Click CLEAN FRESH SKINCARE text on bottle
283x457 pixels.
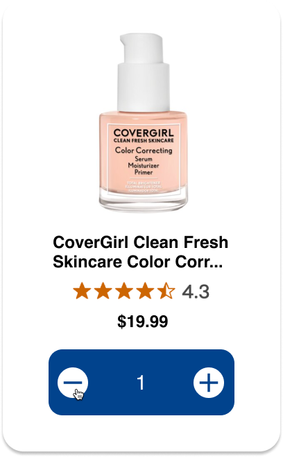(x=144, y=140)
